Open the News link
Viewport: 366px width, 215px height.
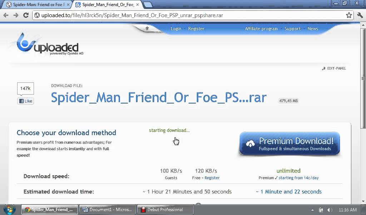click(312, 29)
